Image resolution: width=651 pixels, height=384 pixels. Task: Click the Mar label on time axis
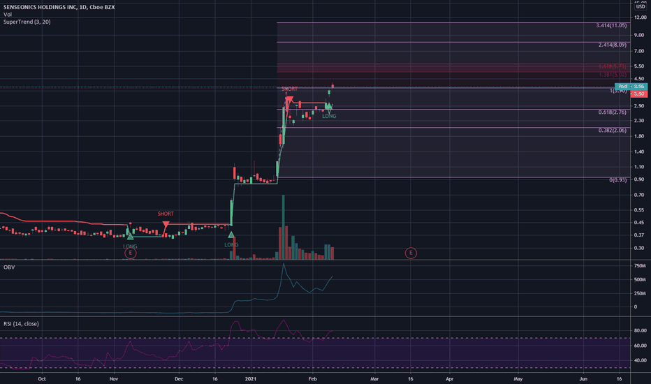click(374, 378)
